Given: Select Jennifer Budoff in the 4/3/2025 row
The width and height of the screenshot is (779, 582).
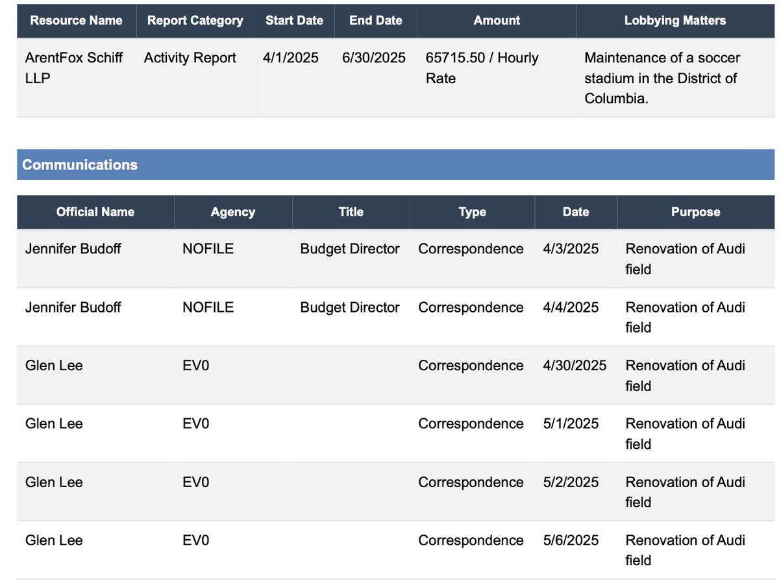Looking at the screenshot, I should (x=73, y=249).
